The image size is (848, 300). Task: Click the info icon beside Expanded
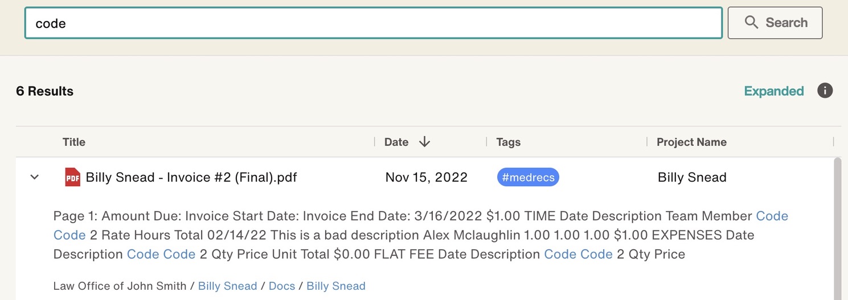pos(825,91)
